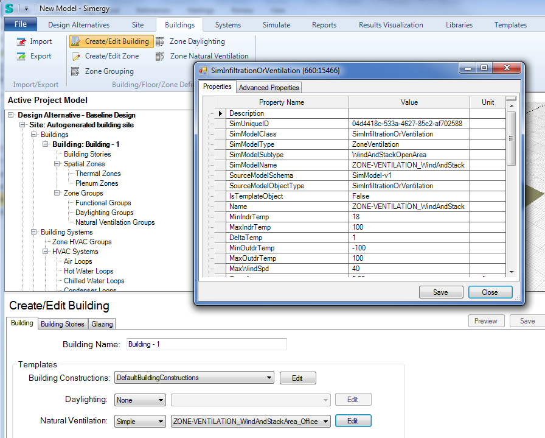Select Chilled Water Loops in the tree
Image resolution: width=545 pixels, height=438 pixels.
point(94,281)
